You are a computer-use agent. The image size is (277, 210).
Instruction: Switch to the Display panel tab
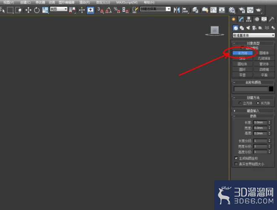[264, 19]
